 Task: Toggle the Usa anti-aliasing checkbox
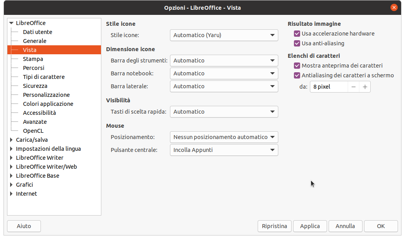[297, 43]
